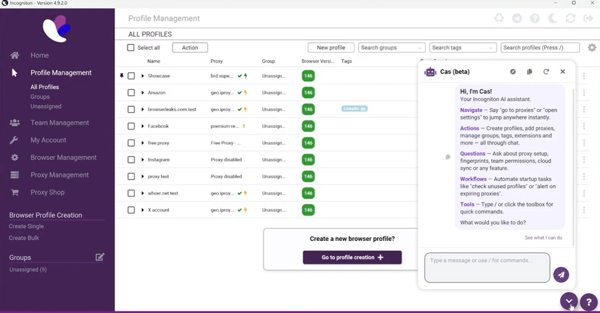
Task: Click Go to profile creation button
Action: (x=352, y=257)
